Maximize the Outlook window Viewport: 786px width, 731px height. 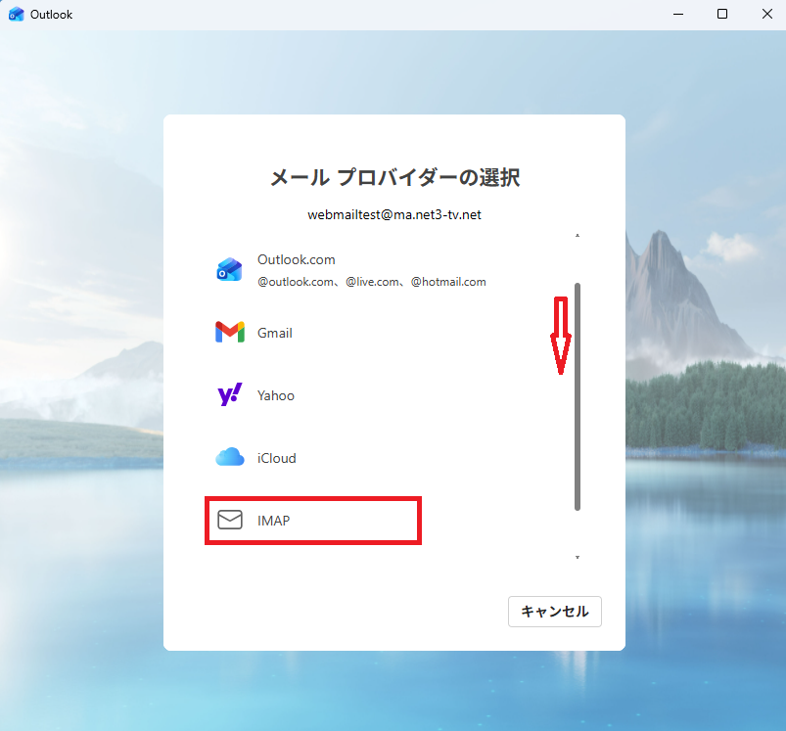pyautogui.click(x=722, y=14)
